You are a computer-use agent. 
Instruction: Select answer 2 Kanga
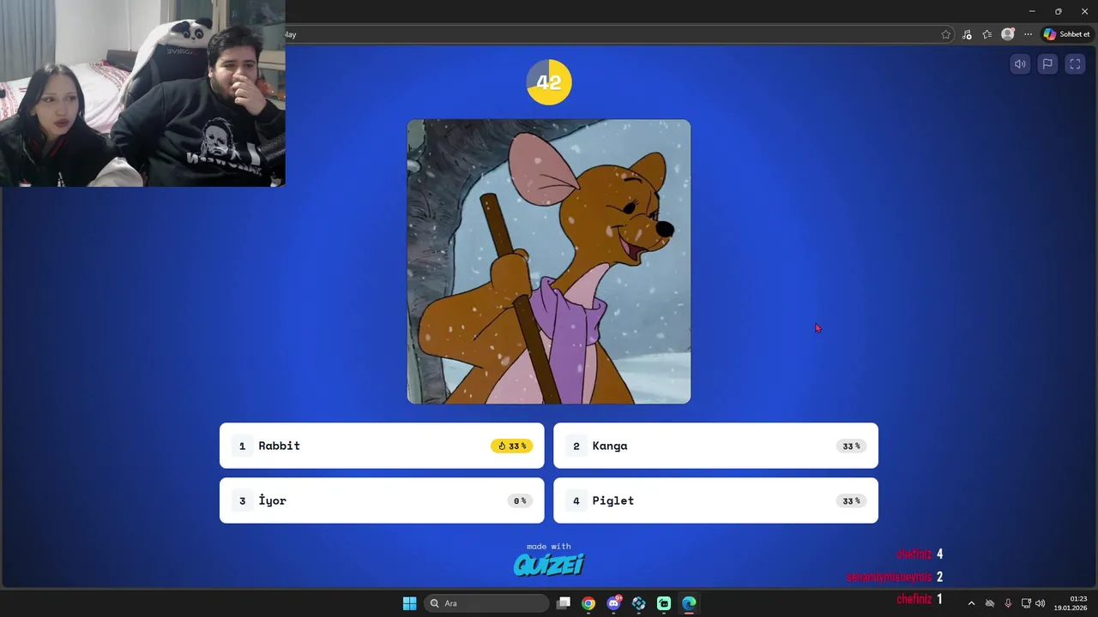pos(715,446)
